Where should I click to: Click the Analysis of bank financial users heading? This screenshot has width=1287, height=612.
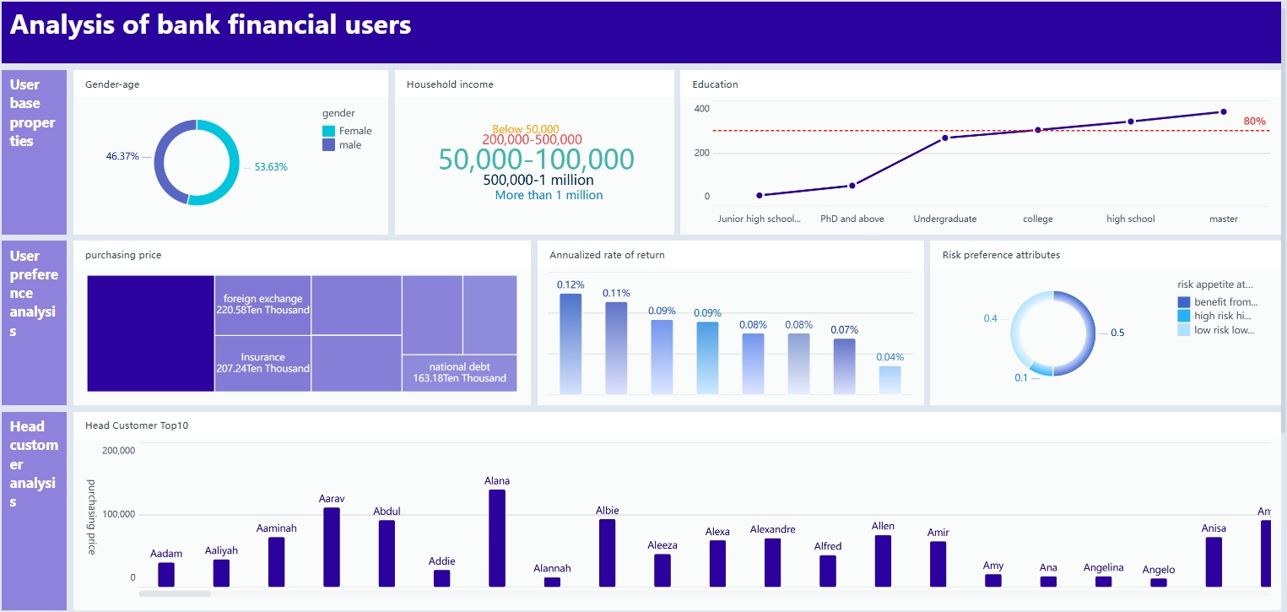210,24
